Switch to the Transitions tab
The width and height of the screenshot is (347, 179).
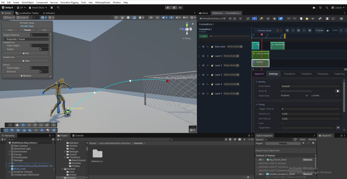tap(289, 74)
